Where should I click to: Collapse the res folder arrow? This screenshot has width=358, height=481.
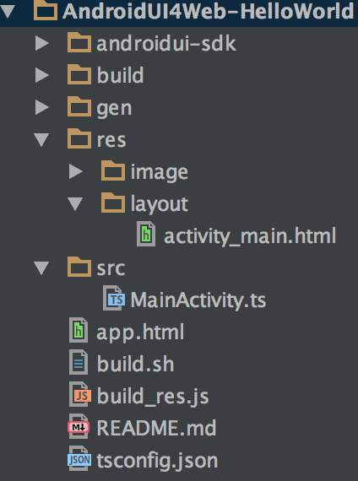(x=41, y=140)
